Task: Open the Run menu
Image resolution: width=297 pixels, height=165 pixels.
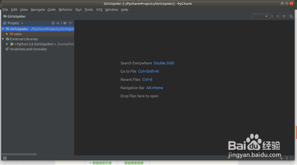Action: pos(78,10)
